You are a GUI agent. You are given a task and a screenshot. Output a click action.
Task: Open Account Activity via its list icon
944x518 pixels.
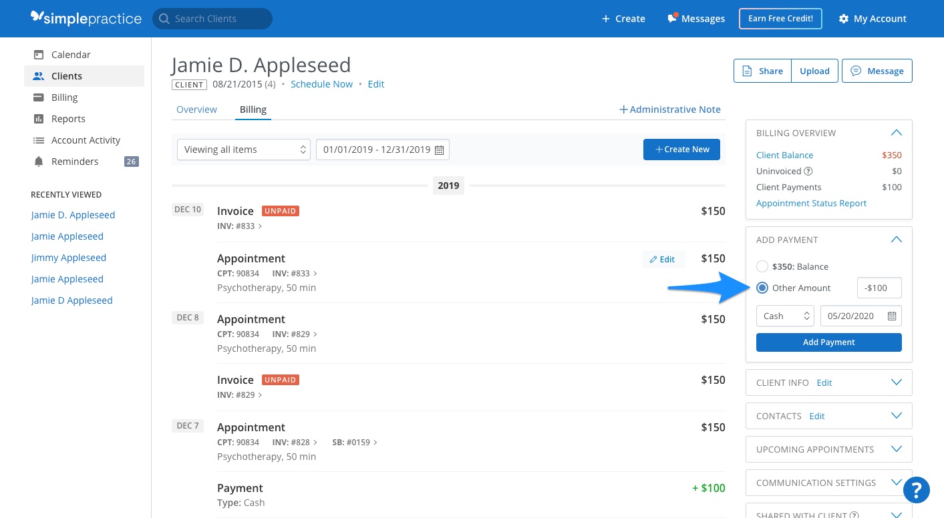(39, 140)
